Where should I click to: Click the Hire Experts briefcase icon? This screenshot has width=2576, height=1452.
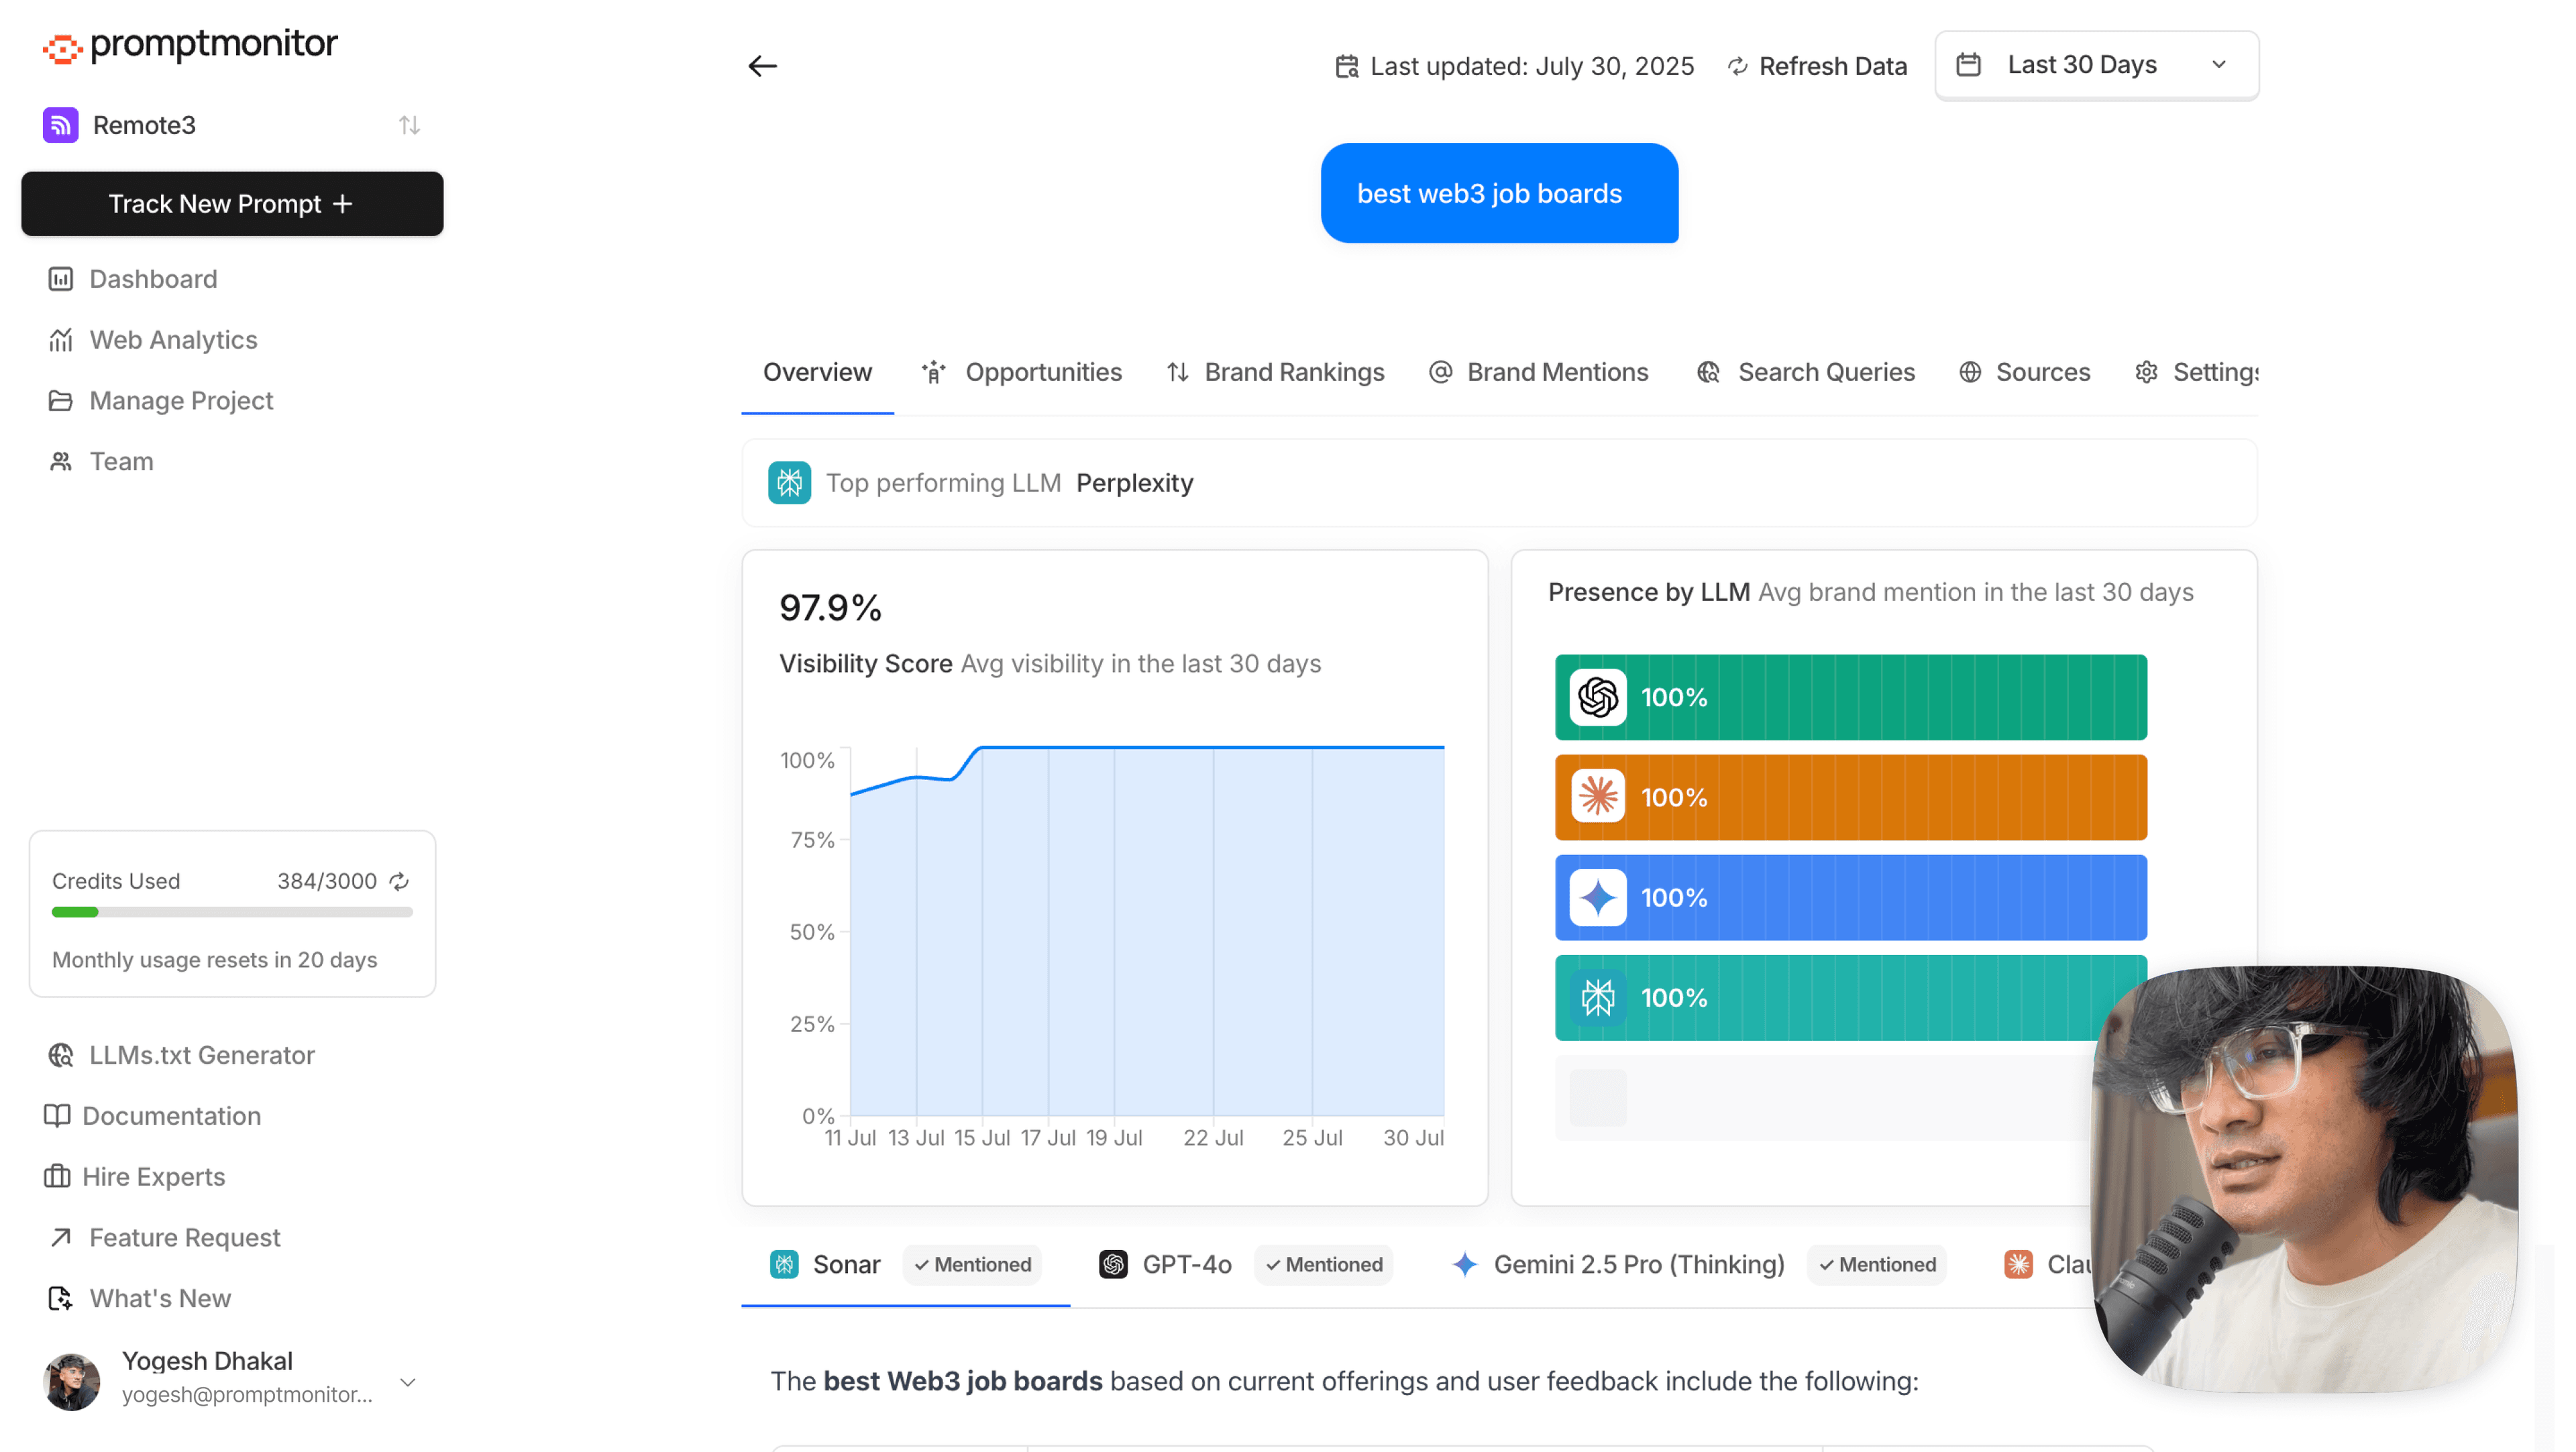point(60,1177)
